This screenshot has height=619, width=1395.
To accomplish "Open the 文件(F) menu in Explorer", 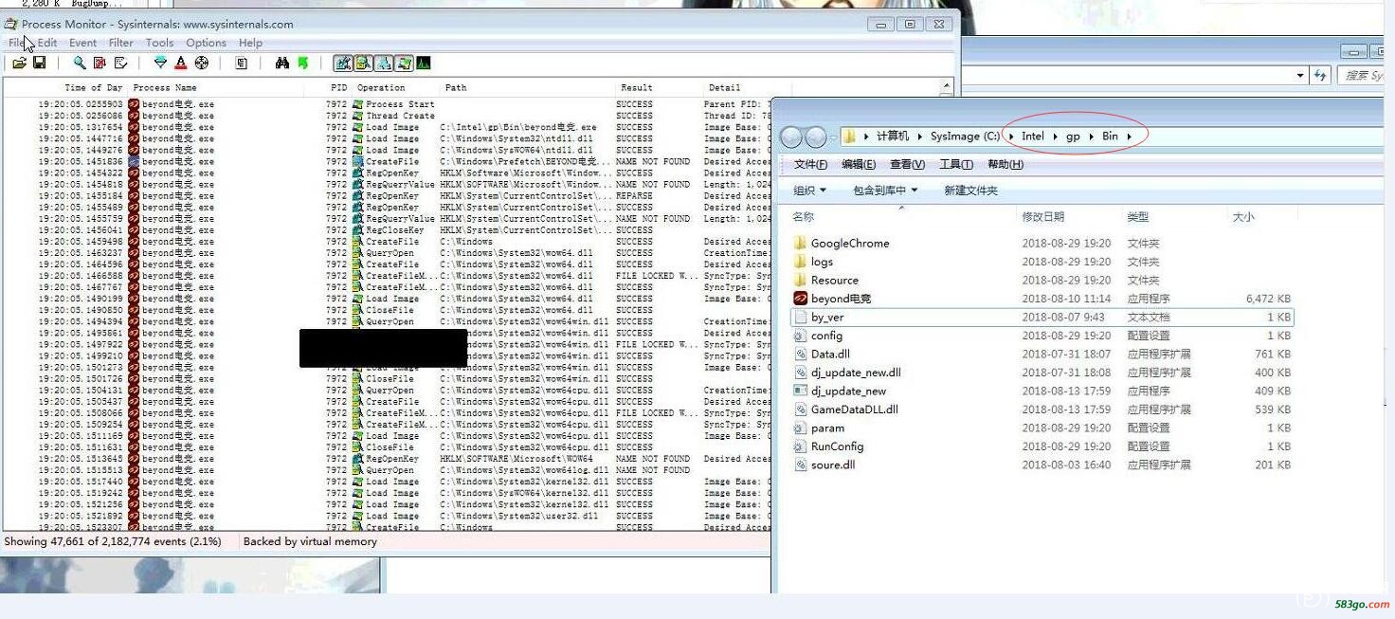I will (810, 164).
